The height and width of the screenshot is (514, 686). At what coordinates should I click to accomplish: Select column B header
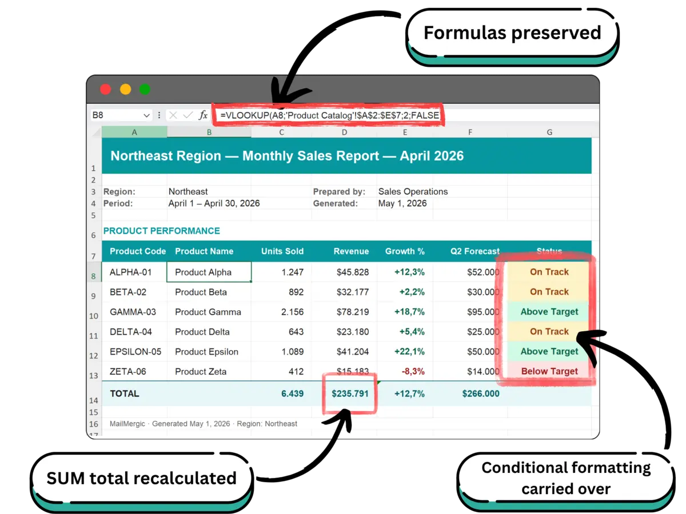[209, 132]
